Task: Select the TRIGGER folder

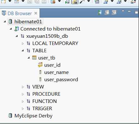Action: [x=42, y=109]
